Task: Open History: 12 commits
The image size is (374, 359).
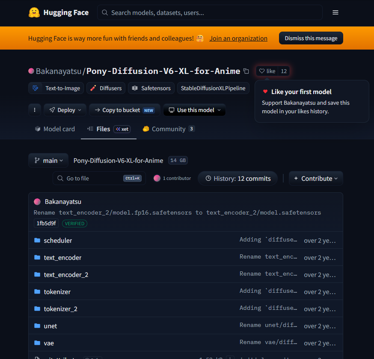Action: (238, 178)
